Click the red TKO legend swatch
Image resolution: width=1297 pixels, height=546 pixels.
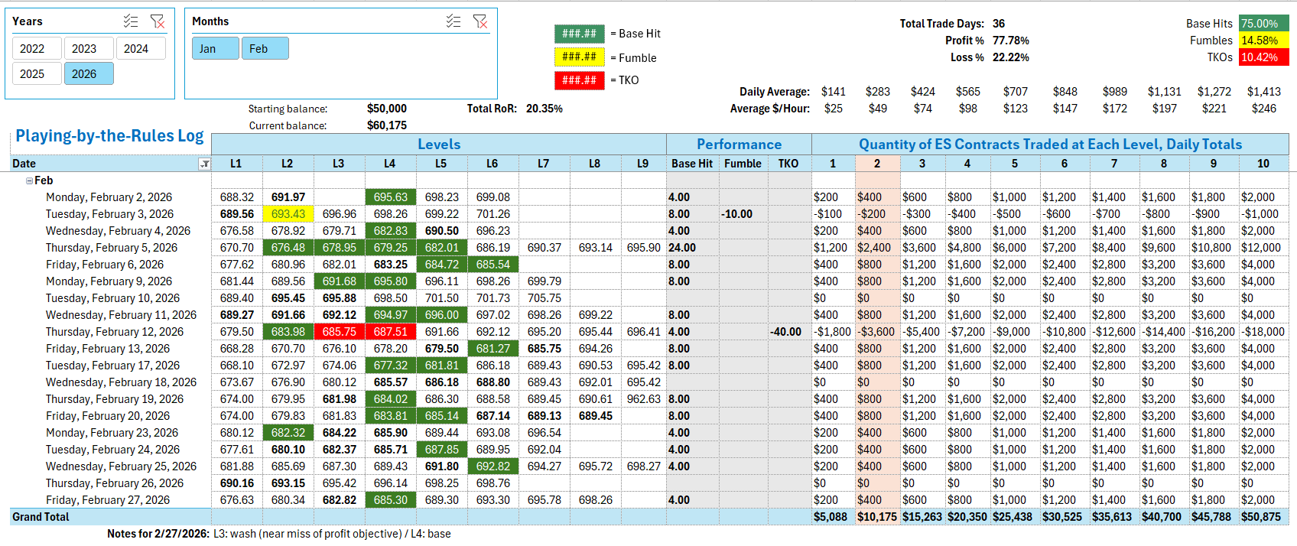tap(579, 80)
